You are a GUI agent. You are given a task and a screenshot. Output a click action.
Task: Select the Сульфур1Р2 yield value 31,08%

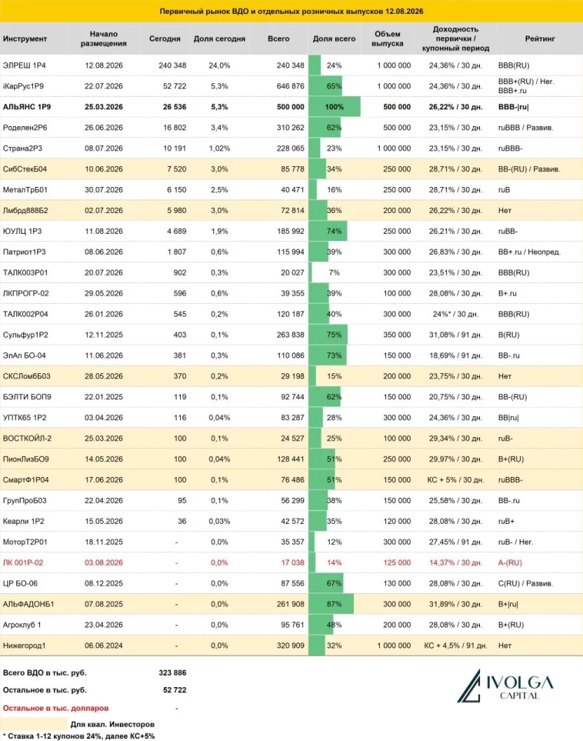[x=441, y=335]
